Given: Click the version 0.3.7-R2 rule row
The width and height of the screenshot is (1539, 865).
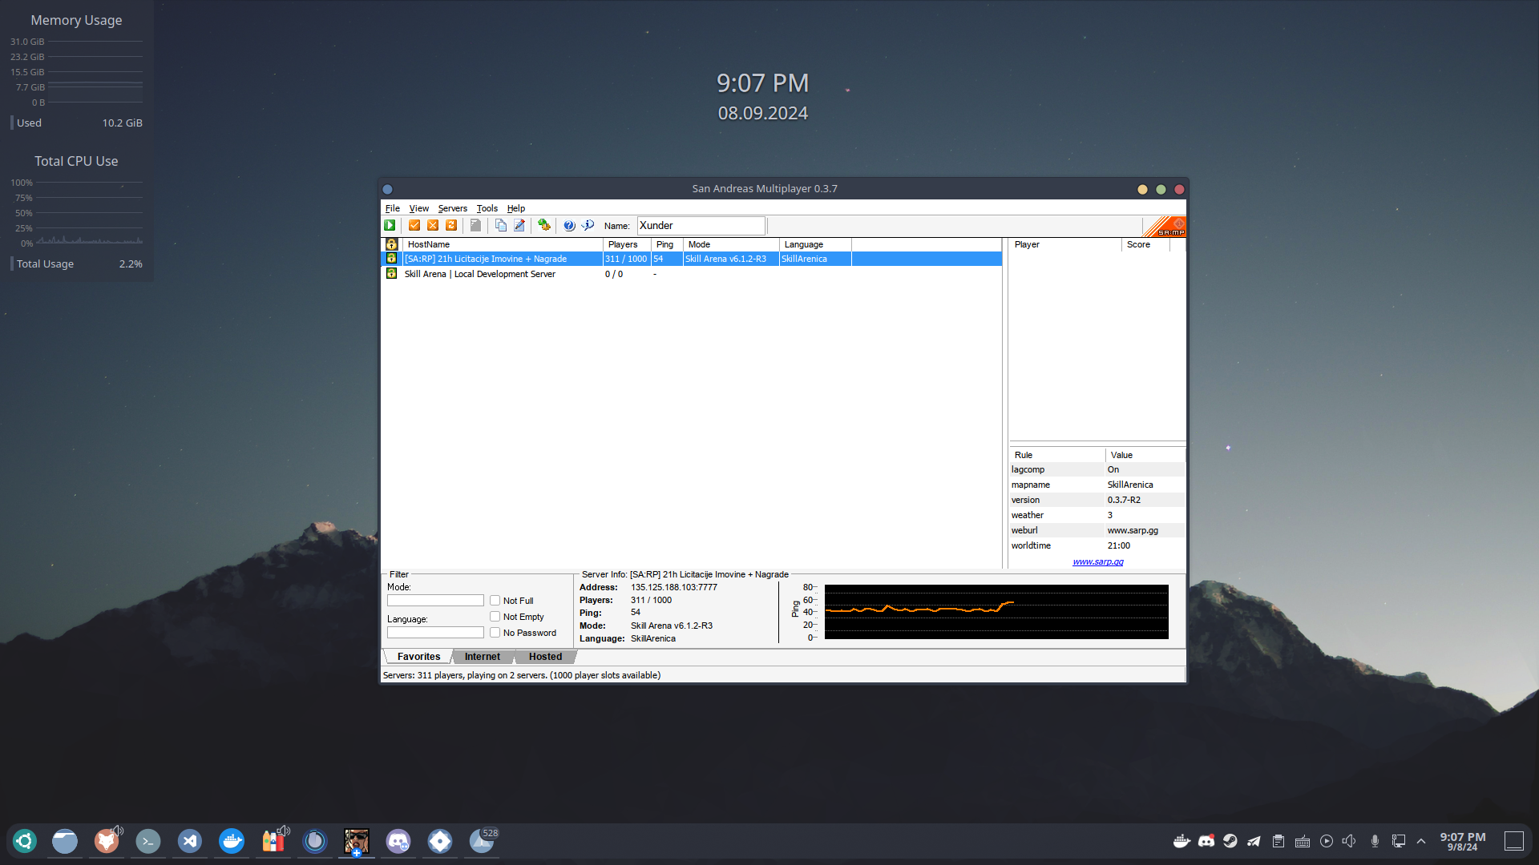Looking at the screenshot, I should pyautogui.click(x=1097, y=501).
